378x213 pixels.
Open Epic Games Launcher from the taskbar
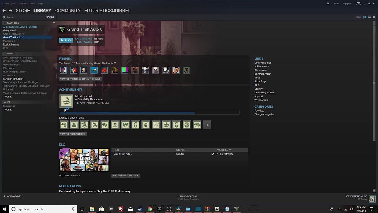pos(159,209)
